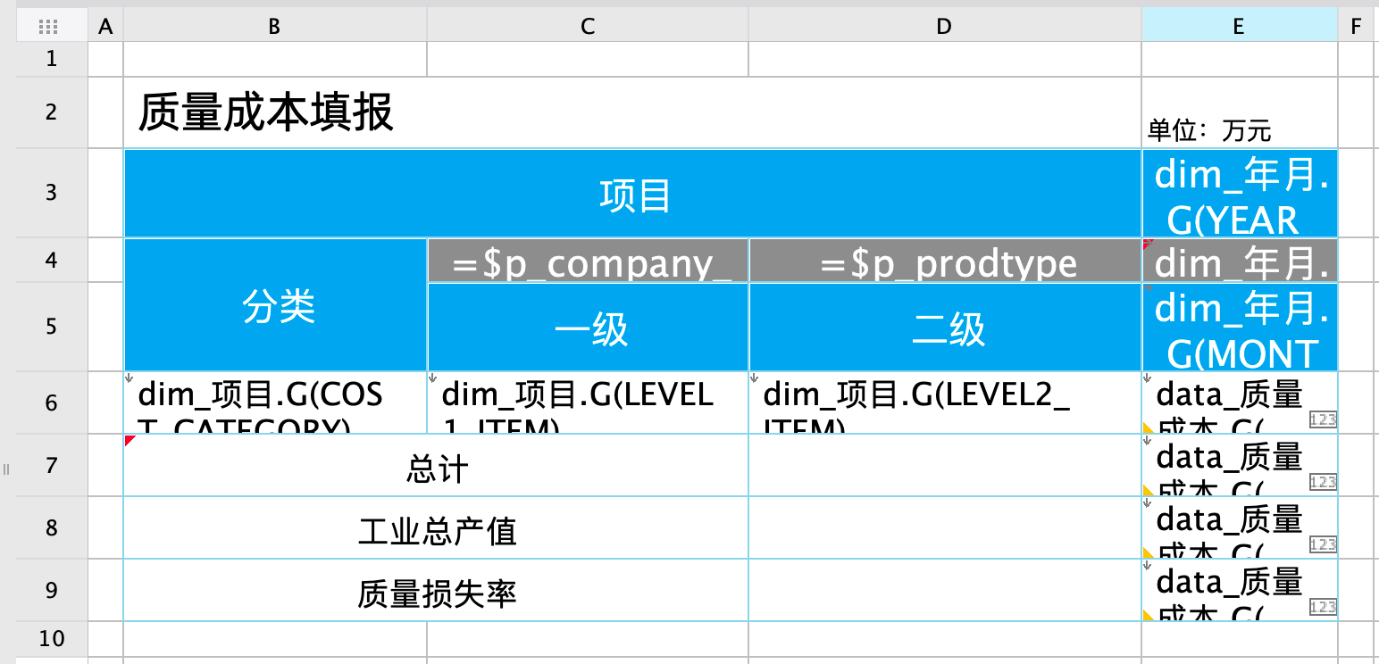Click the 分类 merged cell
The height and width of the screenshot is (664, 1379).
275,306
